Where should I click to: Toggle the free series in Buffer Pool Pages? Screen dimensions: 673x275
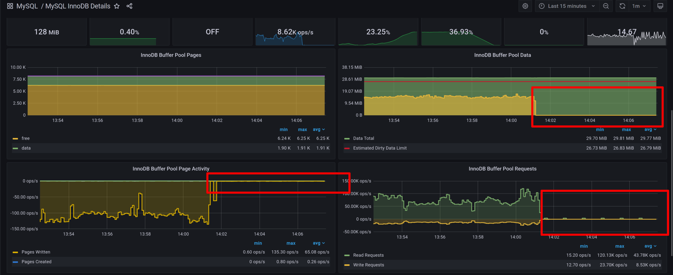[25, 138]
